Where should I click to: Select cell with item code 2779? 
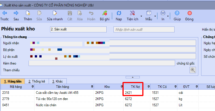coord(18,99)
